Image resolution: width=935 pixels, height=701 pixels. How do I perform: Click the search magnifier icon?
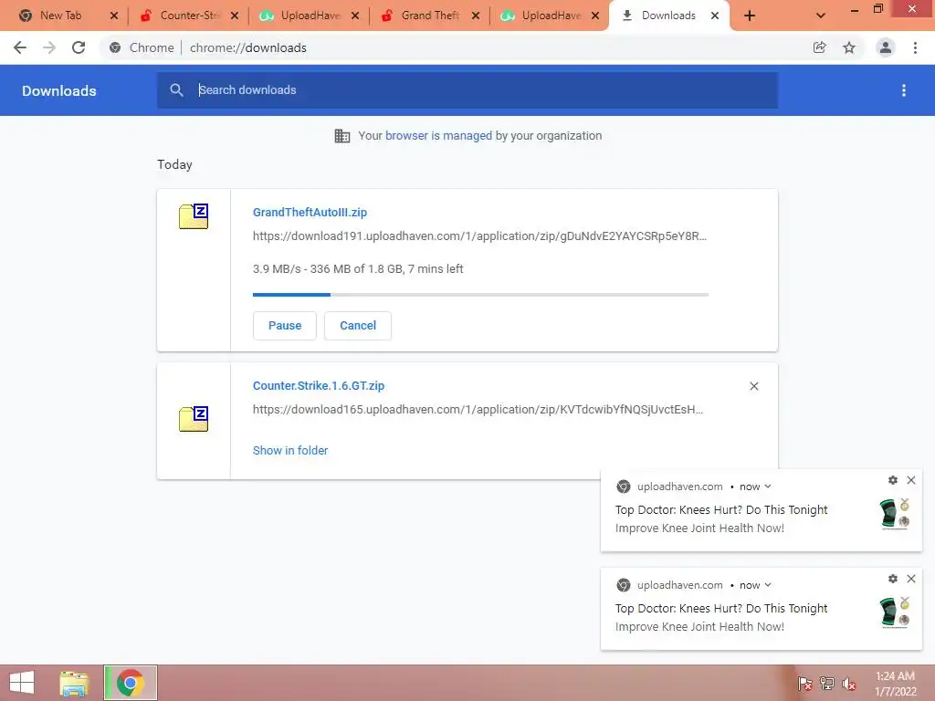[x=176, y=90]
